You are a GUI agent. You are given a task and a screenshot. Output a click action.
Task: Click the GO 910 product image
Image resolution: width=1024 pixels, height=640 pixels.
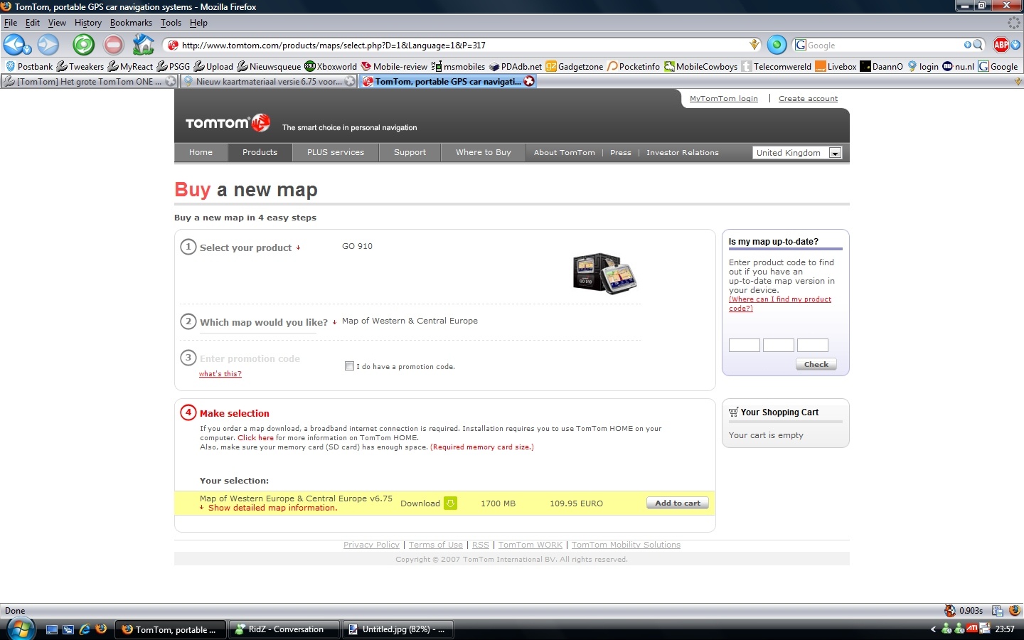[x=605, y=273]
